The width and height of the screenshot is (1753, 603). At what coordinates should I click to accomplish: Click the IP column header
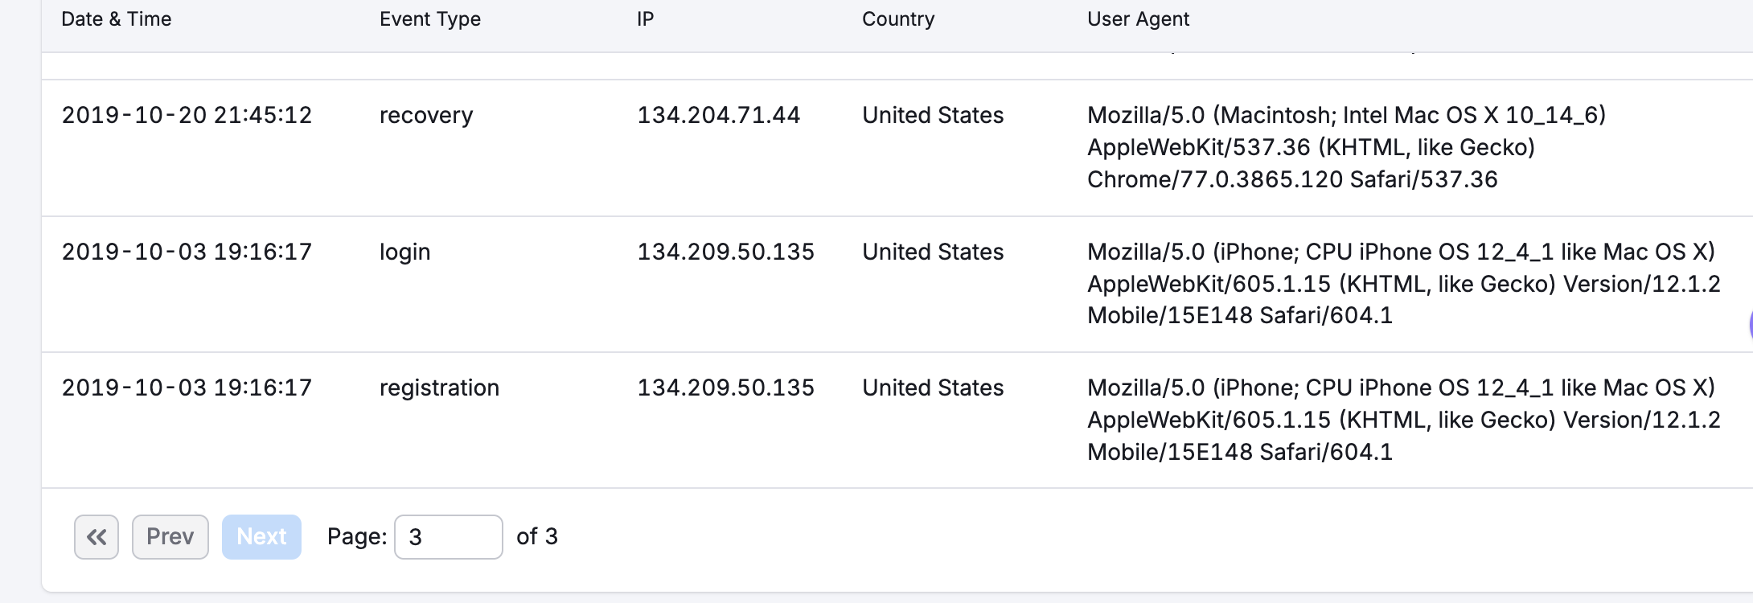coord(646,19)
